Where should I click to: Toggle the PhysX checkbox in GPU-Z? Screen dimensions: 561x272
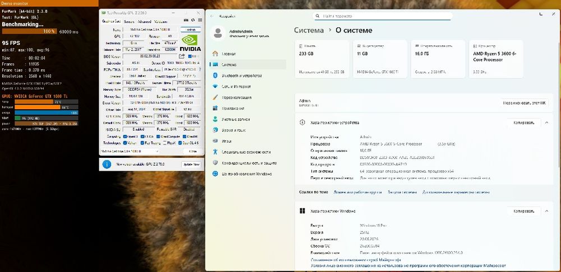click(164, 143)
